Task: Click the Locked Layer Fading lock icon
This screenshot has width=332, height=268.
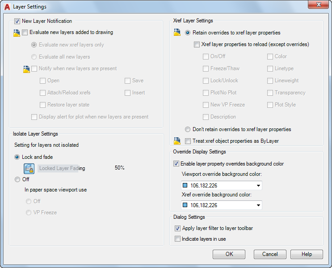Action: point(29,168)
